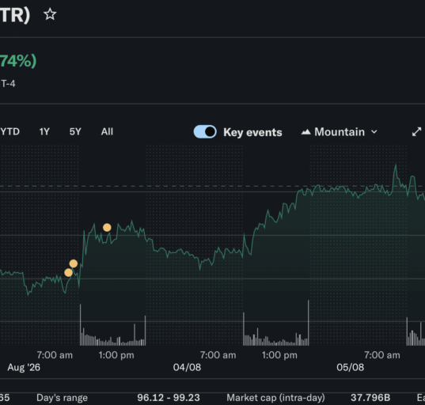The image size is (425, 405).
Task: Toggle the Key events switch off
Action: (x=205, y=132)
